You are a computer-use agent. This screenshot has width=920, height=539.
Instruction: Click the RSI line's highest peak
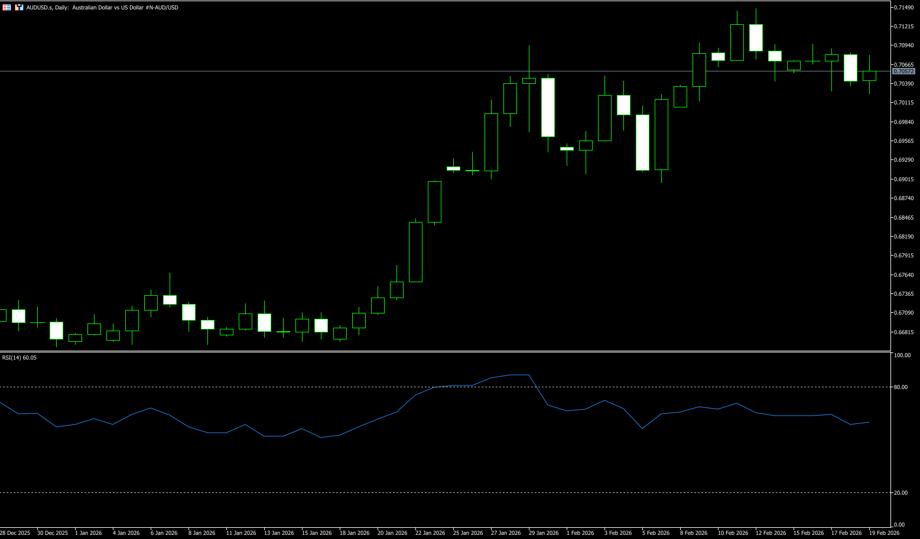tap(519, 375)
